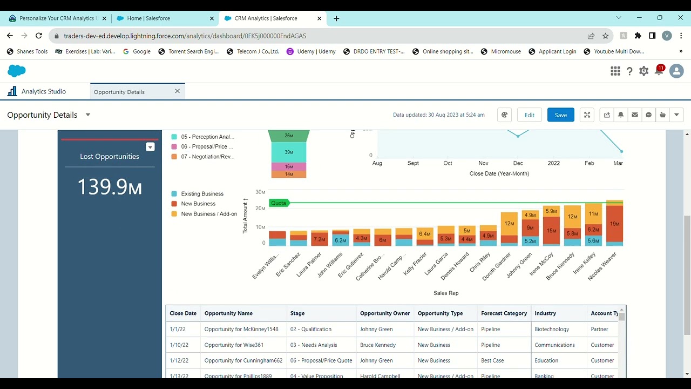Toggle New Business legend swatch
This screenshot has width=691, height=389.
pos(174,204)
